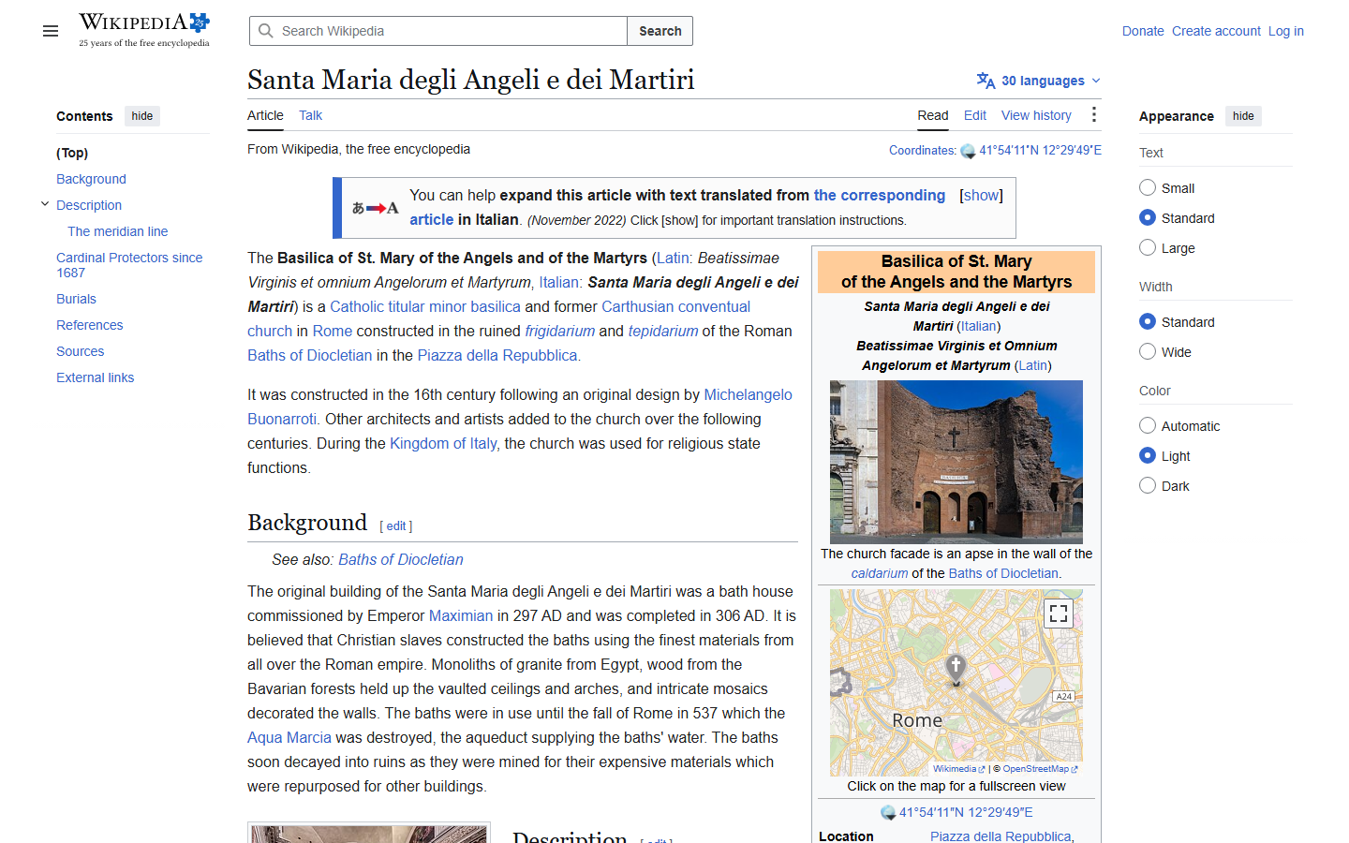Select Dark color mode
The height and width of the screenshot is (843, 1349).
click(1148, 485)
